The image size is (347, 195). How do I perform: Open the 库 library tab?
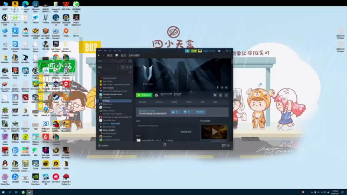click(117, 55)
